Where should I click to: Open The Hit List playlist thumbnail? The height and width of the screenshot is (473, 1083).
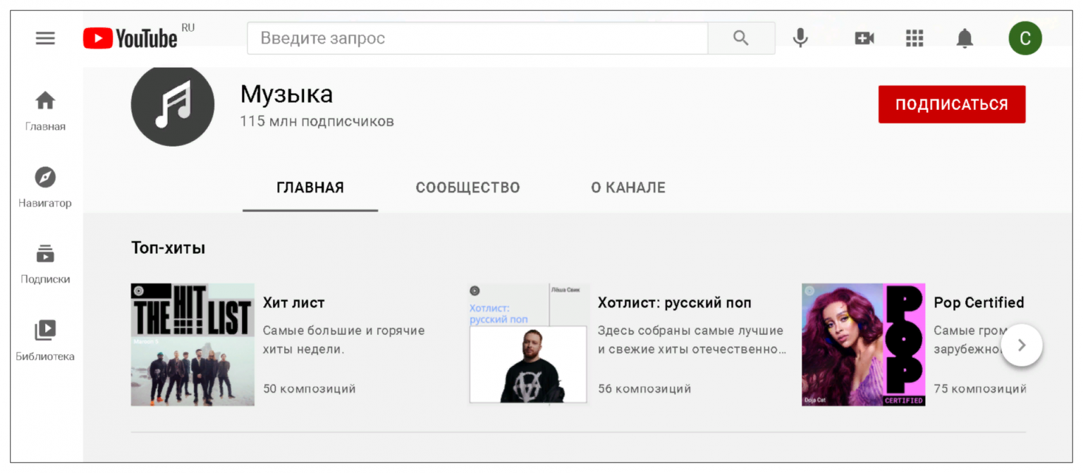(x=192, y=345)
